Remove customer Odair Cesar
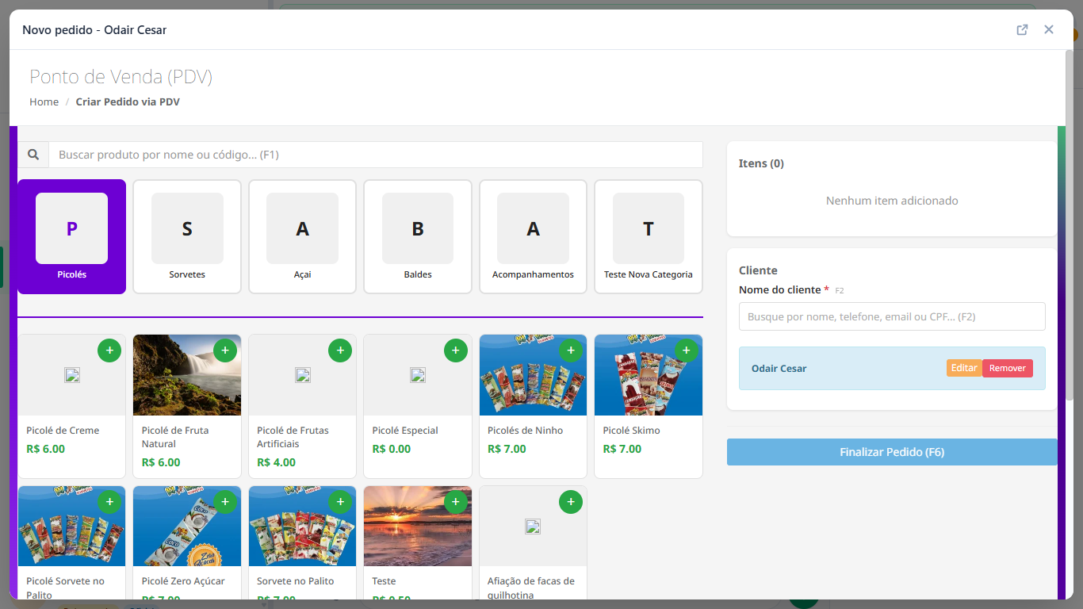Screen dimensions: 1083x609 (1008, 368)
